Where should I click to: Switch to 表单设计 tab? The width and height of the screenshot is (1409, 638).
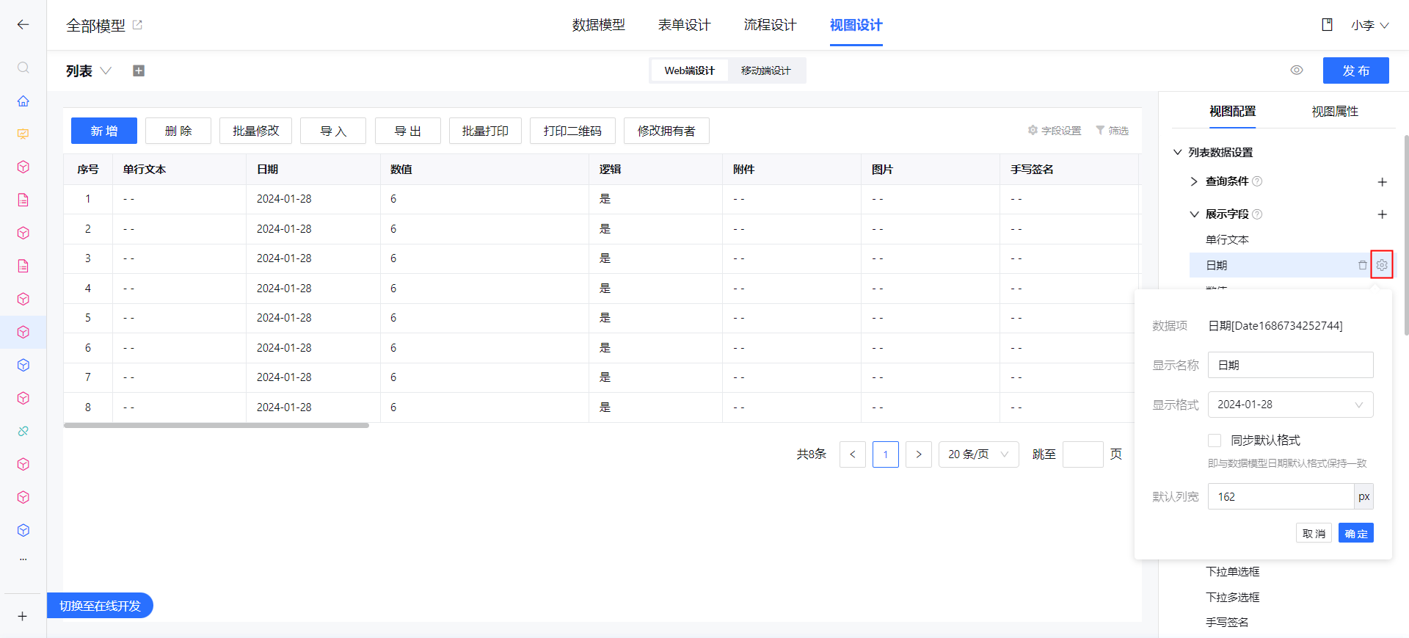[x=685, y=25]
